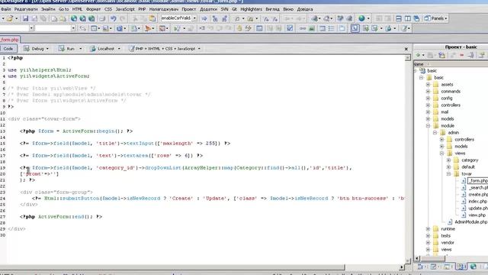
Task: Expand the category folder node
Action: point(449,160)
